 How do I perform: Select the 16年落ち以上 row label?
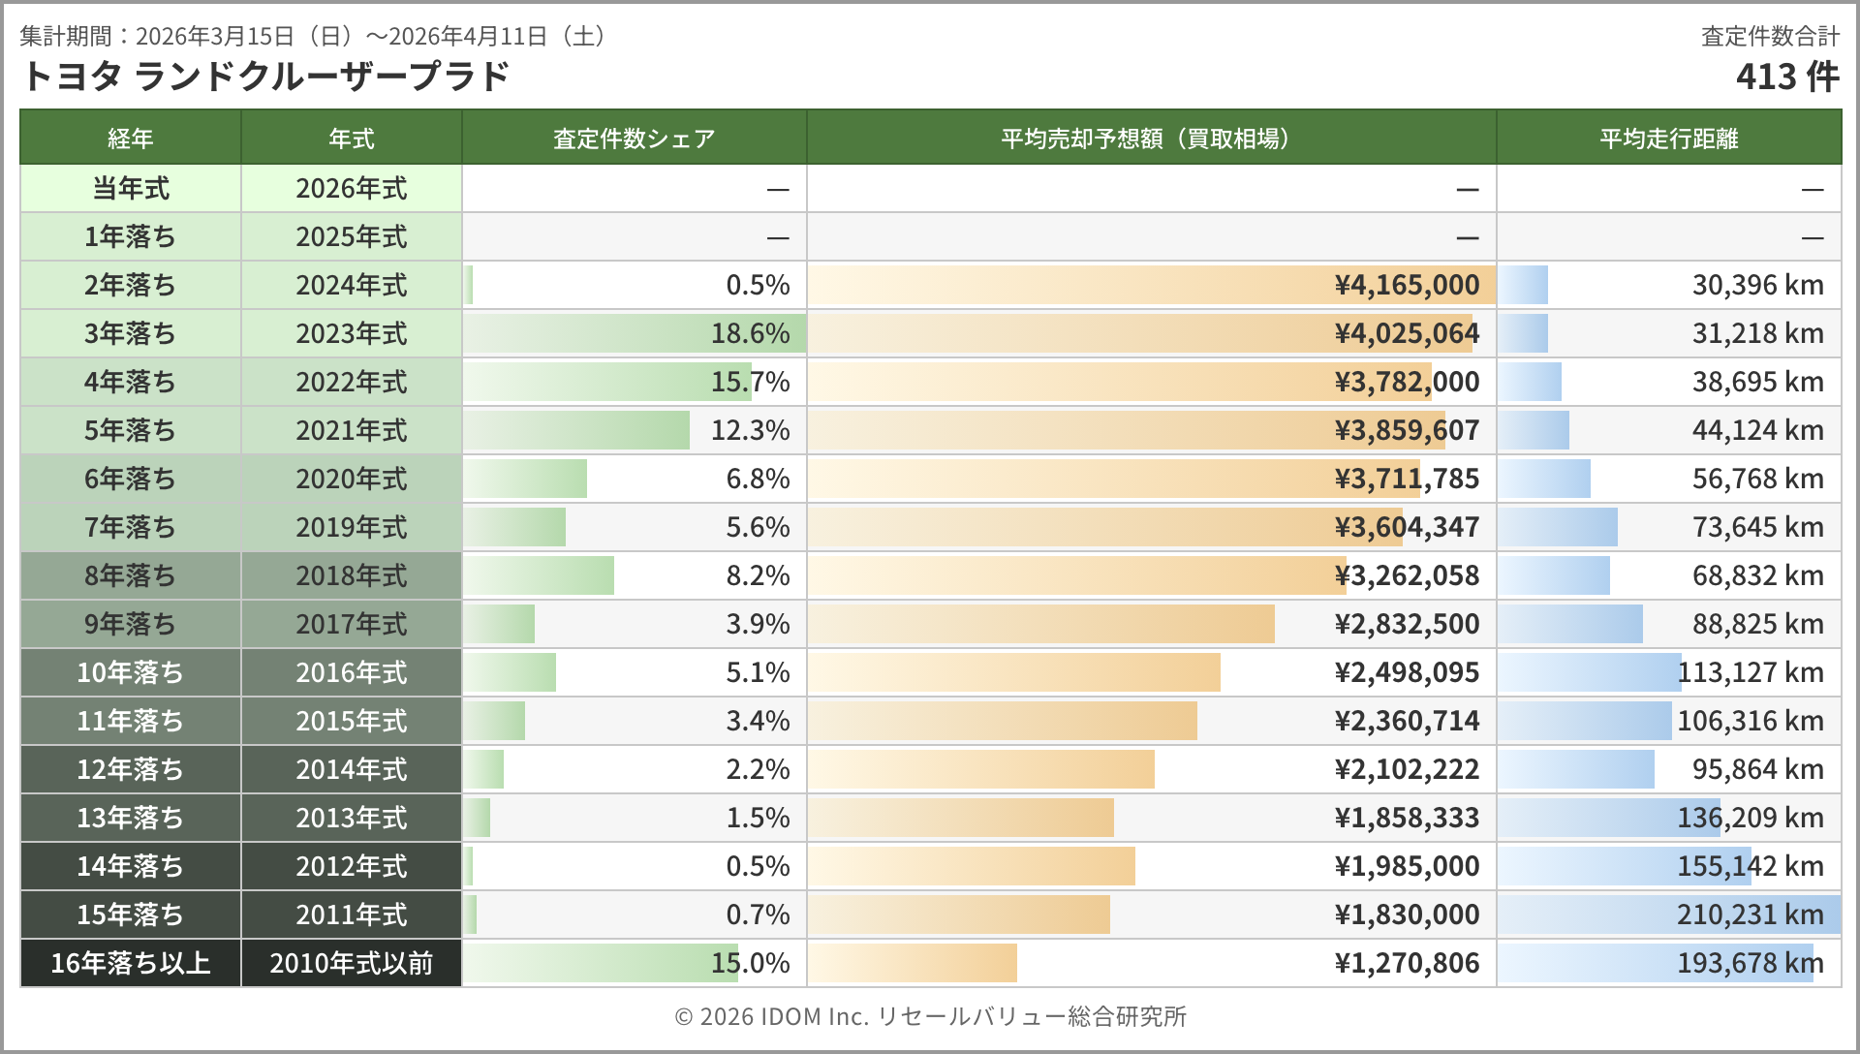tap(130, 963)
